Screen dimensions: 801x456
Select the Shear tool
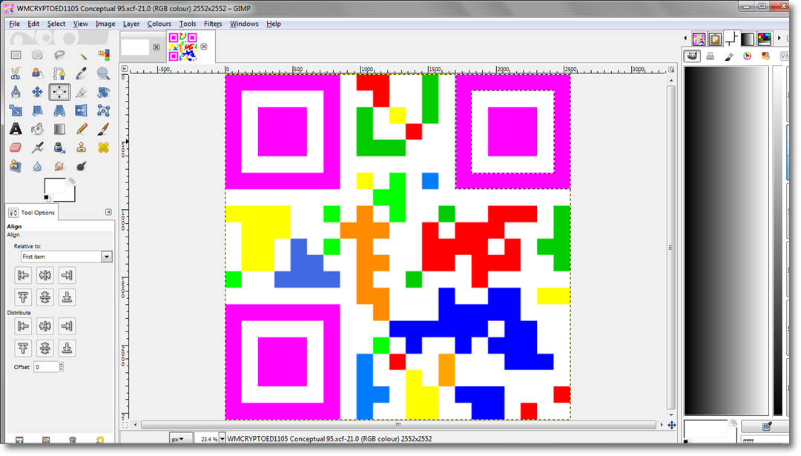tap(37, 110)
